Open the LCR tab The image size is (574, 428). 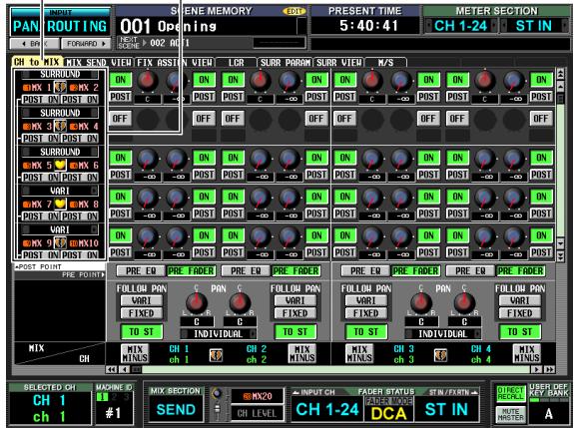tap(237, 63)
